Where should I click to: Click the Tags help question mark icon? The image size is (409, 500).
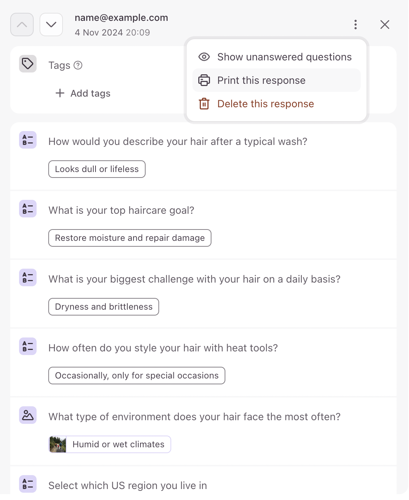click(x=78, y=65)
